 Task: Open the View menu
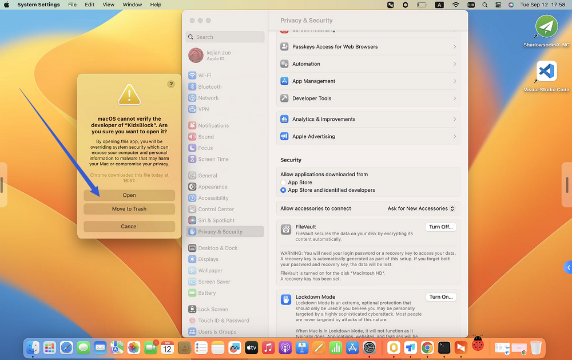click(x=108, y=5)
